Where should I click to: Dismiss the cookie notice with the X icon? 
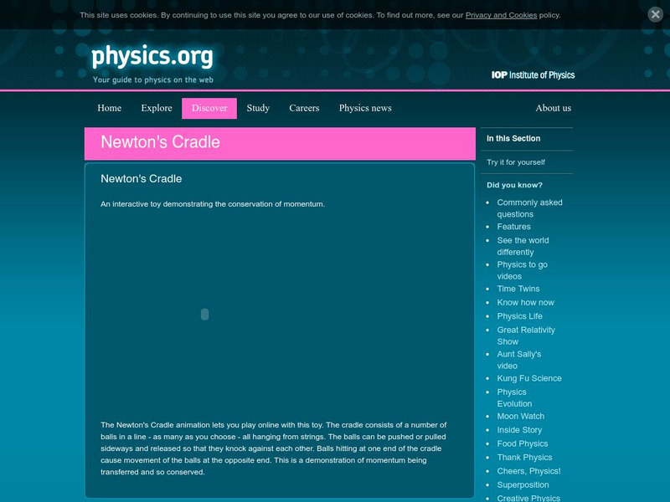(x=655, y=14)
